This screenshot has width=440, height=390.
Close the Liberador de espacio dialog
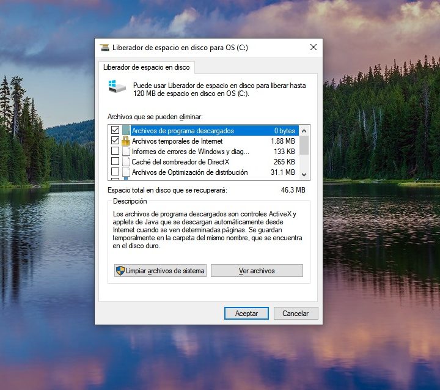(x=313, y=47)
